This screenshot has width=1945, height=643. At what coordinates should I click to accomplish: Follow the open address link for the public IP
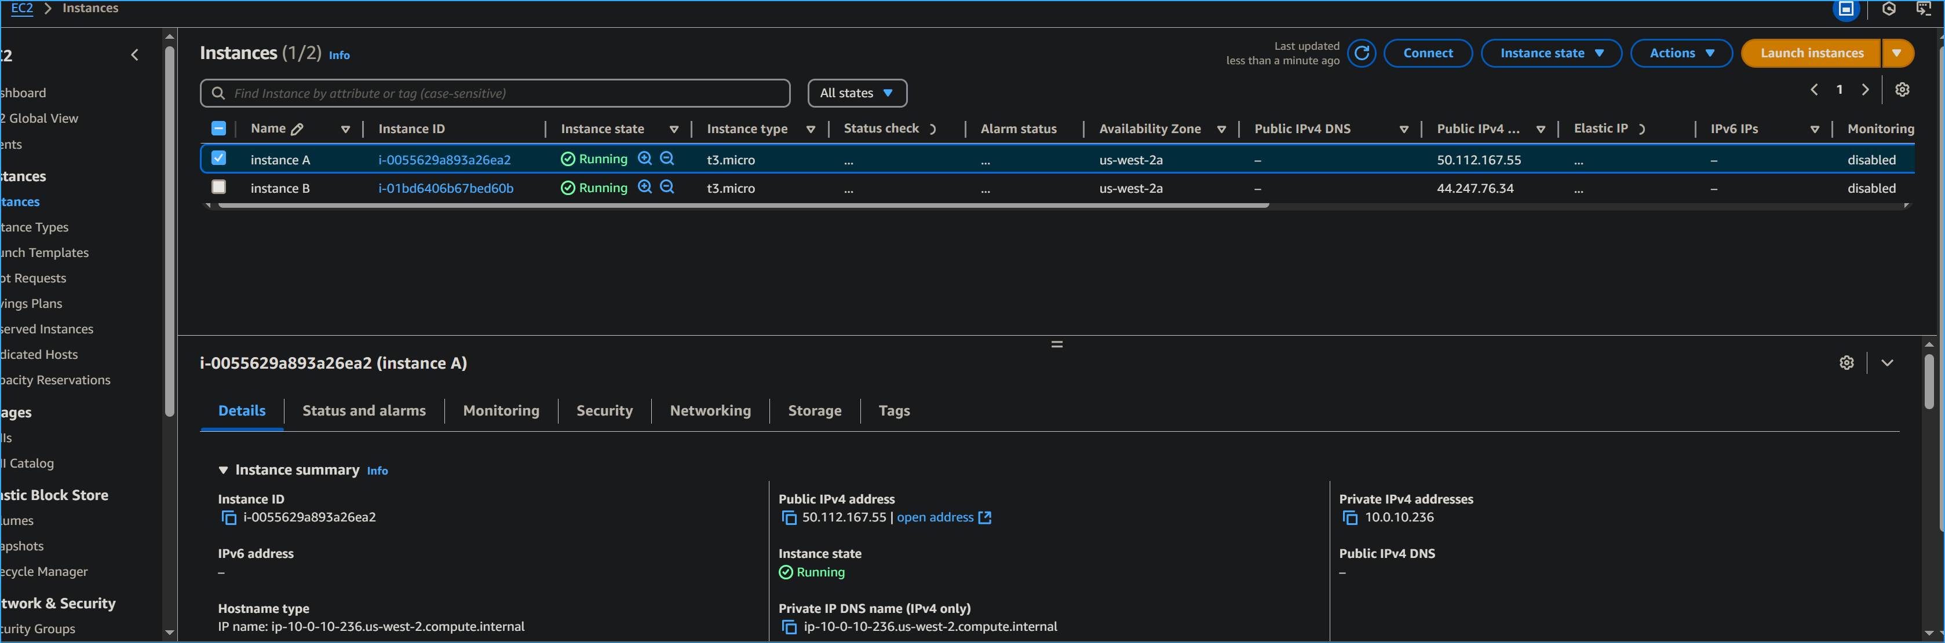coord(936,518)
